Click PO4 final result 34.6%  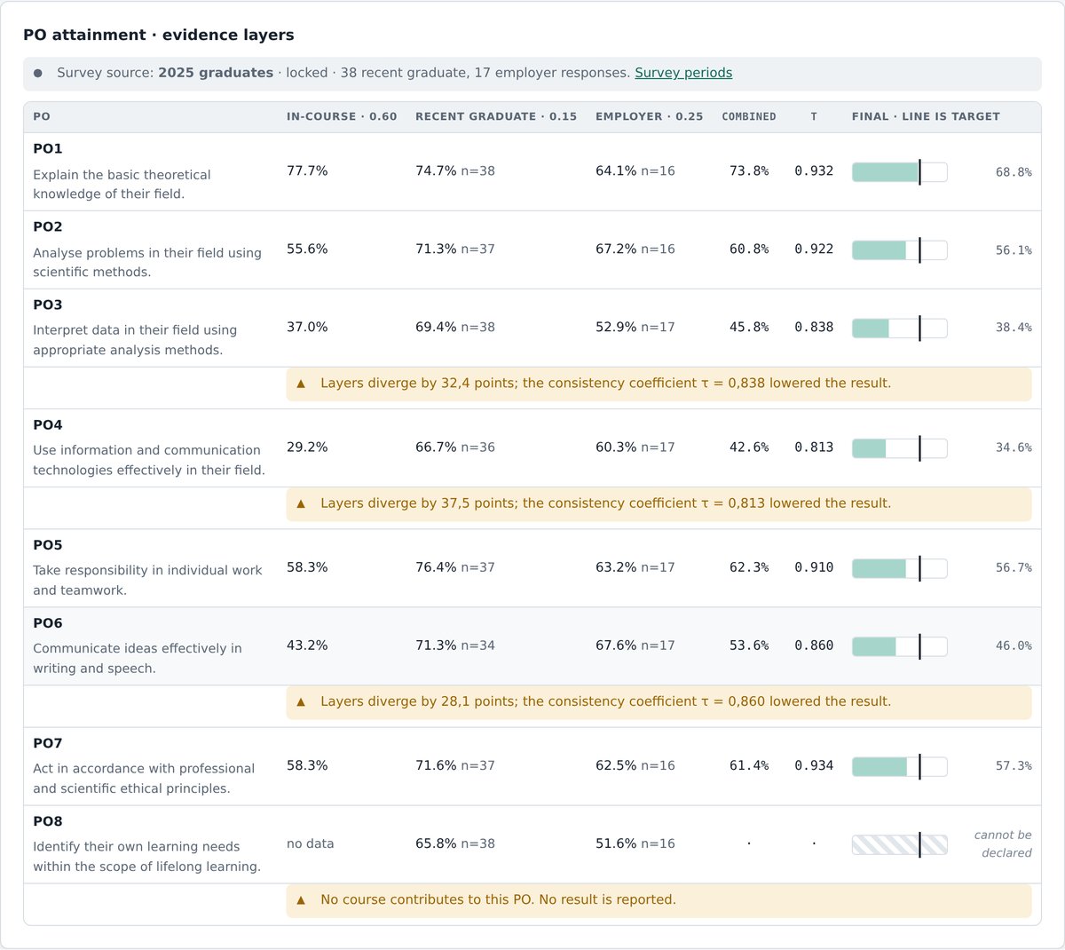click(x=1014, y=447)
